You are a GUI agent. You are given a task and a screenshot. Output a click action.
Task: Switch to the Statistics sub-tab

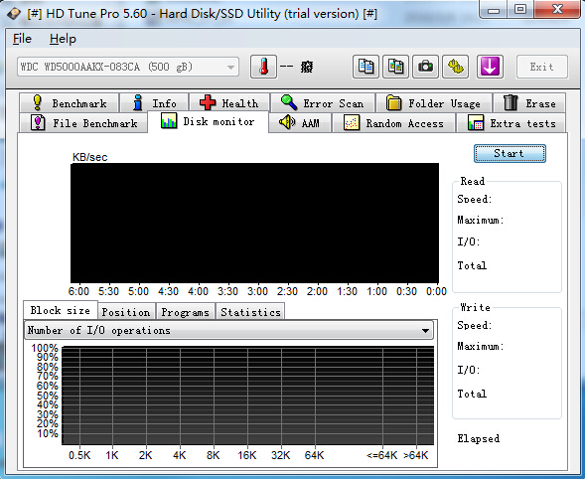pos(250,312)
